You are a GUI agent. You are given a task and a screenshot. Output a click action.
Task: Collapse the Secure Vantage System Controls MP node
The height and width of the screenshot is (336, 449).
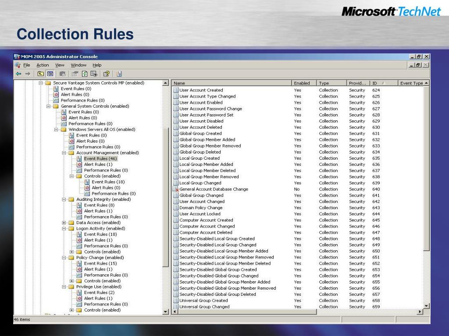[41, 83]
